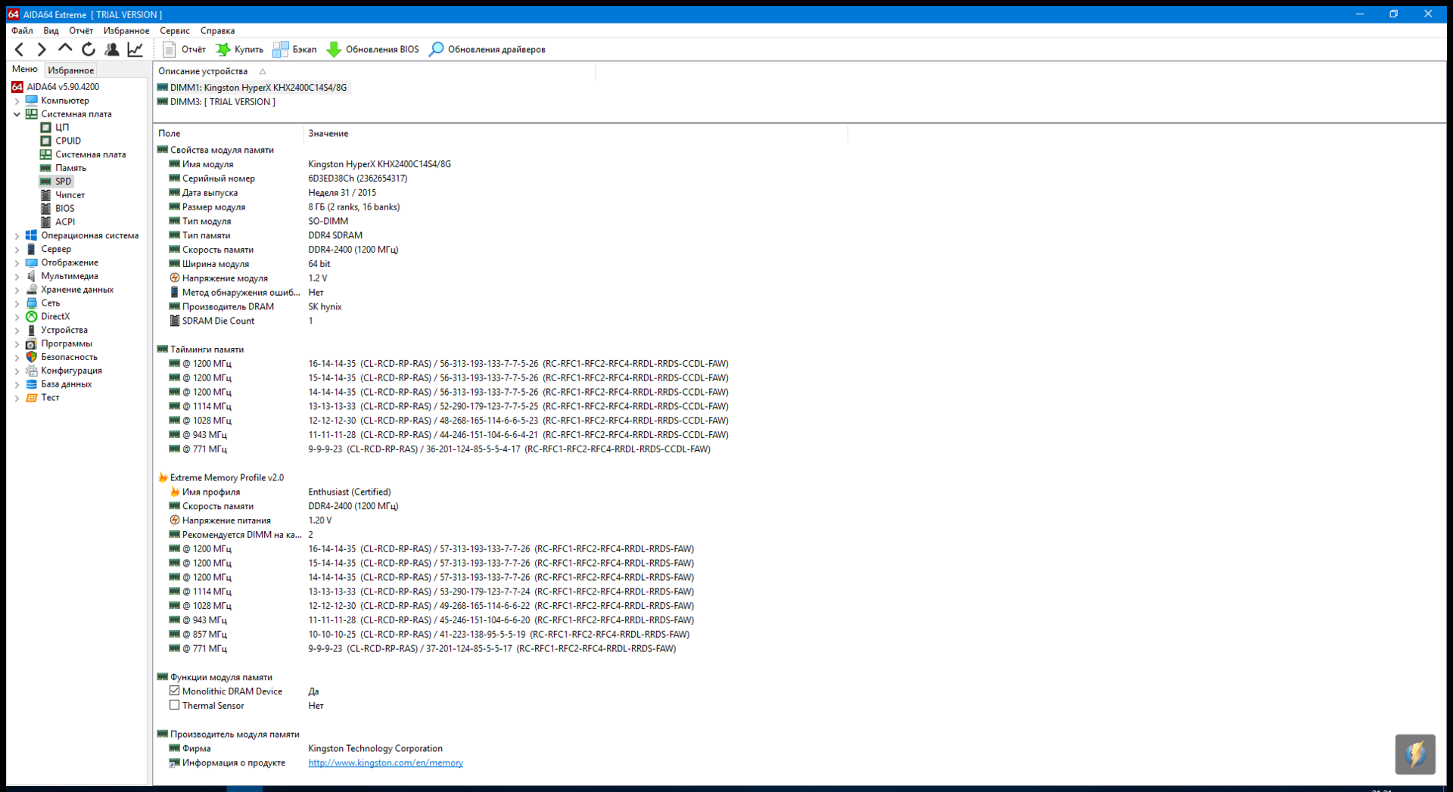Go forward with the right arrow icon
The width and height of the screenshot is (1453, 792).
click(x=42, y=50)
